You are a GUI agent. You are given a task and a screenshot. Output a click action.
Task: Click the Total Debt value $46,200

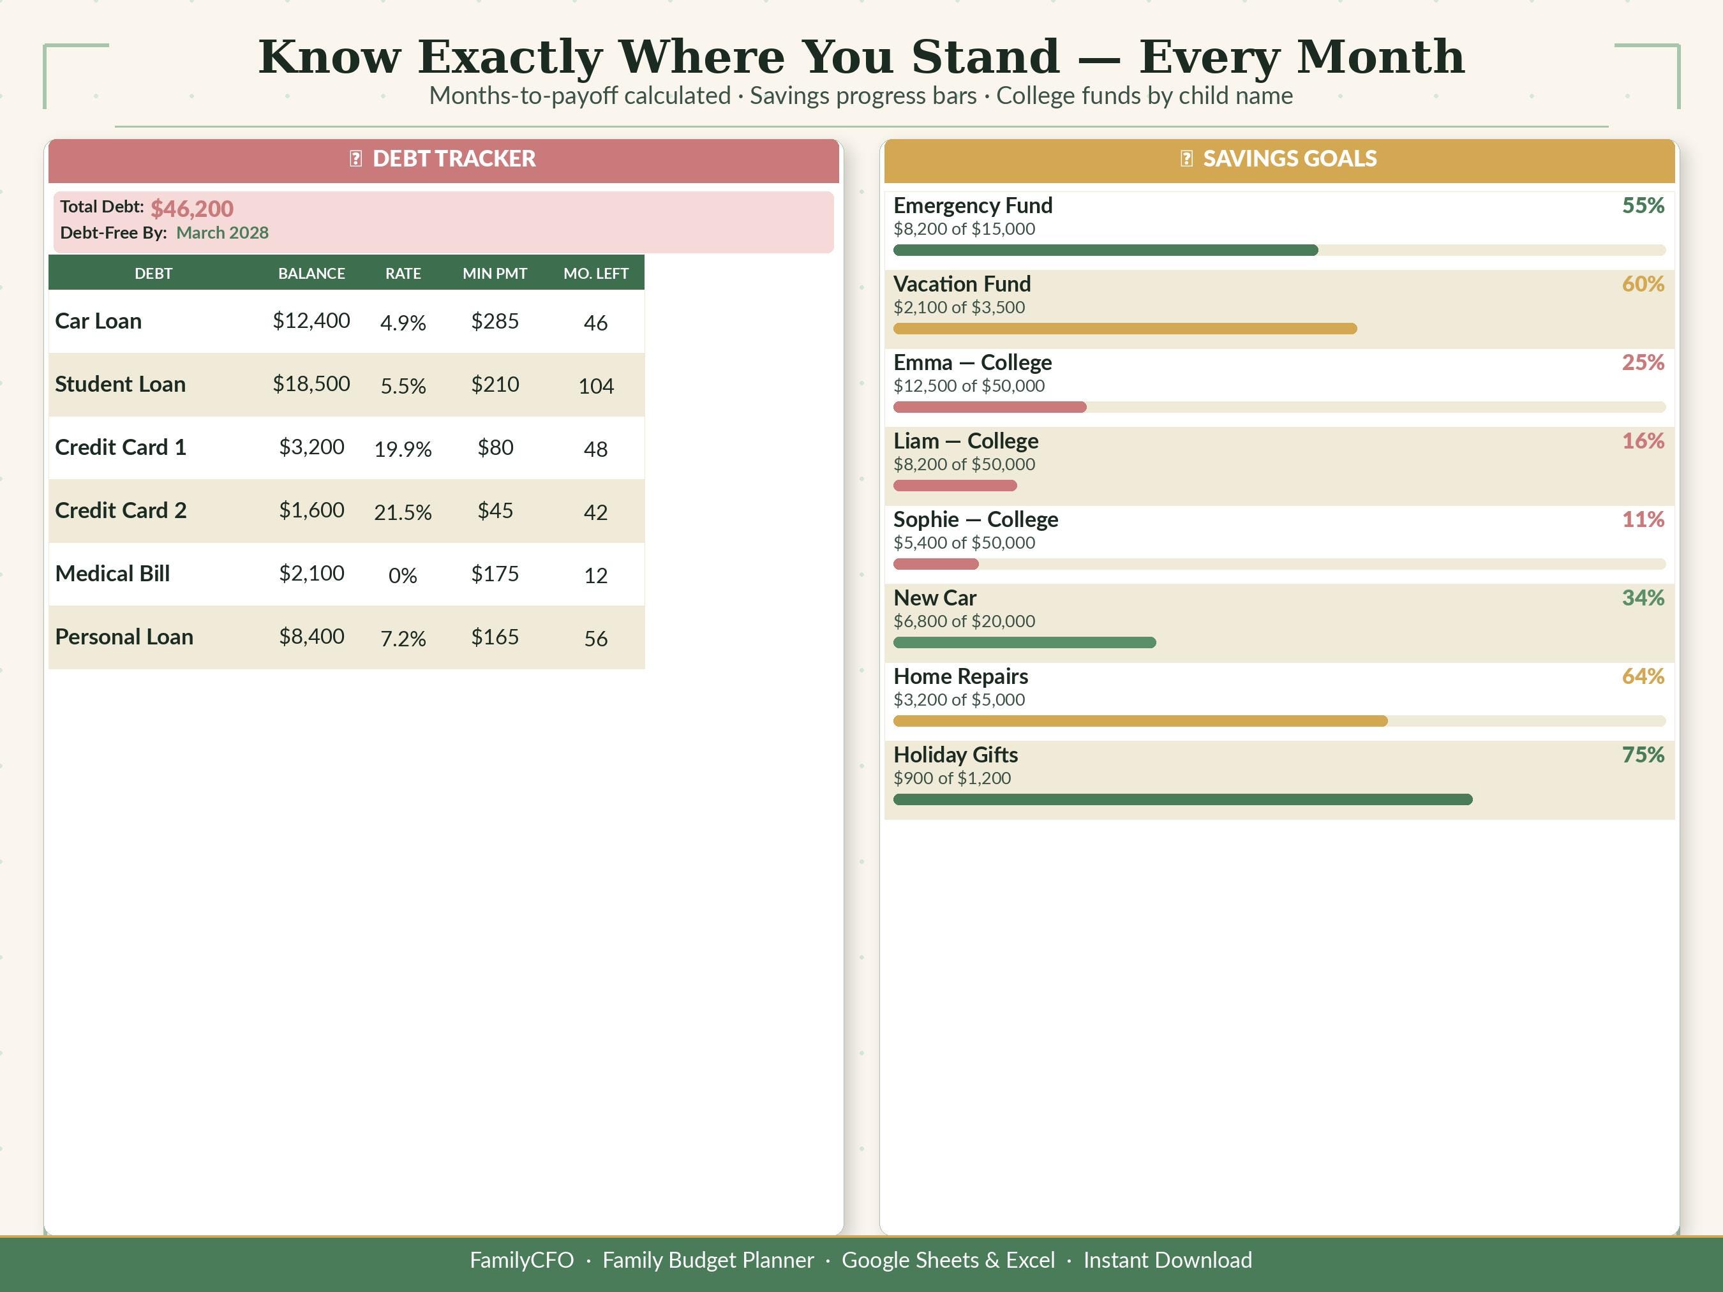[191, 209]
